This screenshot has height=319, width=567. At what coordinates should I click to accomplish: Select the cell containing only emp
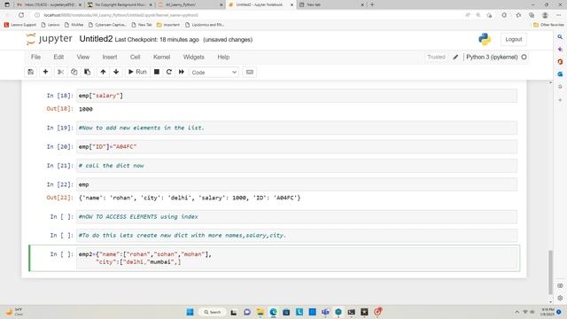point(297,184)
